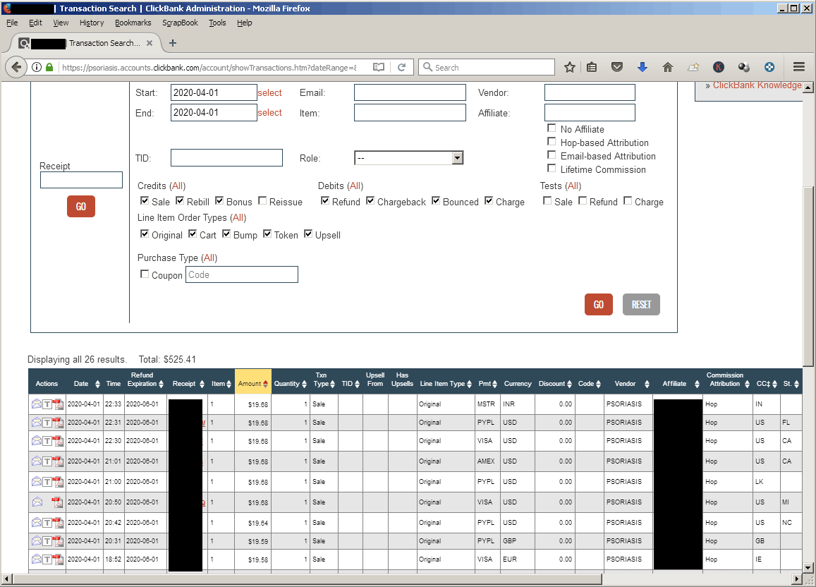Viewport: 816px width, 587px height.
Task: Open the downloads blue arrow icon
Action: 643,67
